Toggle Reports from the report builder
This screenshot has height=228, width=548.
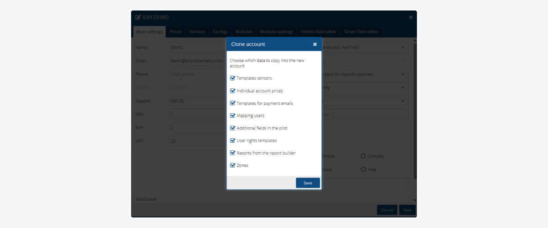(x=232, y=153)
